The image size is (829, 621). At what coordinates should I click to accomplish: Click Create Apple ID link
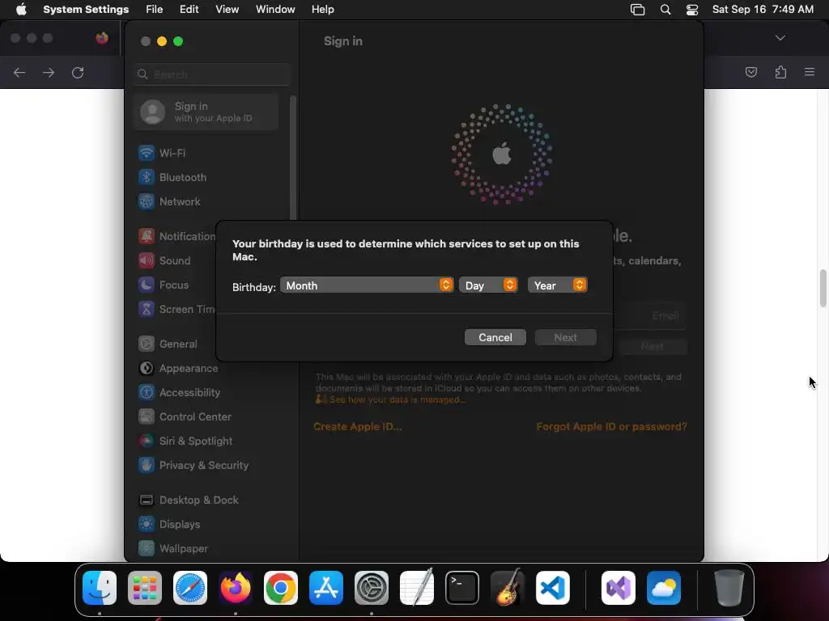pyautogui.click(x=357, y=427)
